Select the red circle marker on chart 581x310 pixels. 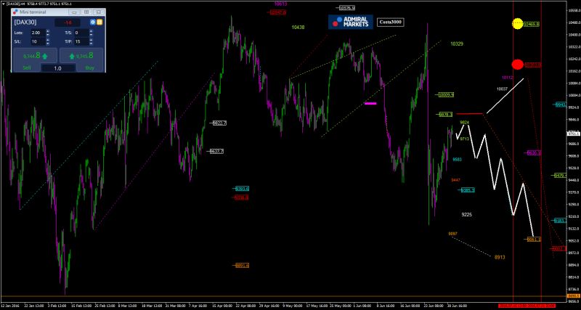coord(517,65)
